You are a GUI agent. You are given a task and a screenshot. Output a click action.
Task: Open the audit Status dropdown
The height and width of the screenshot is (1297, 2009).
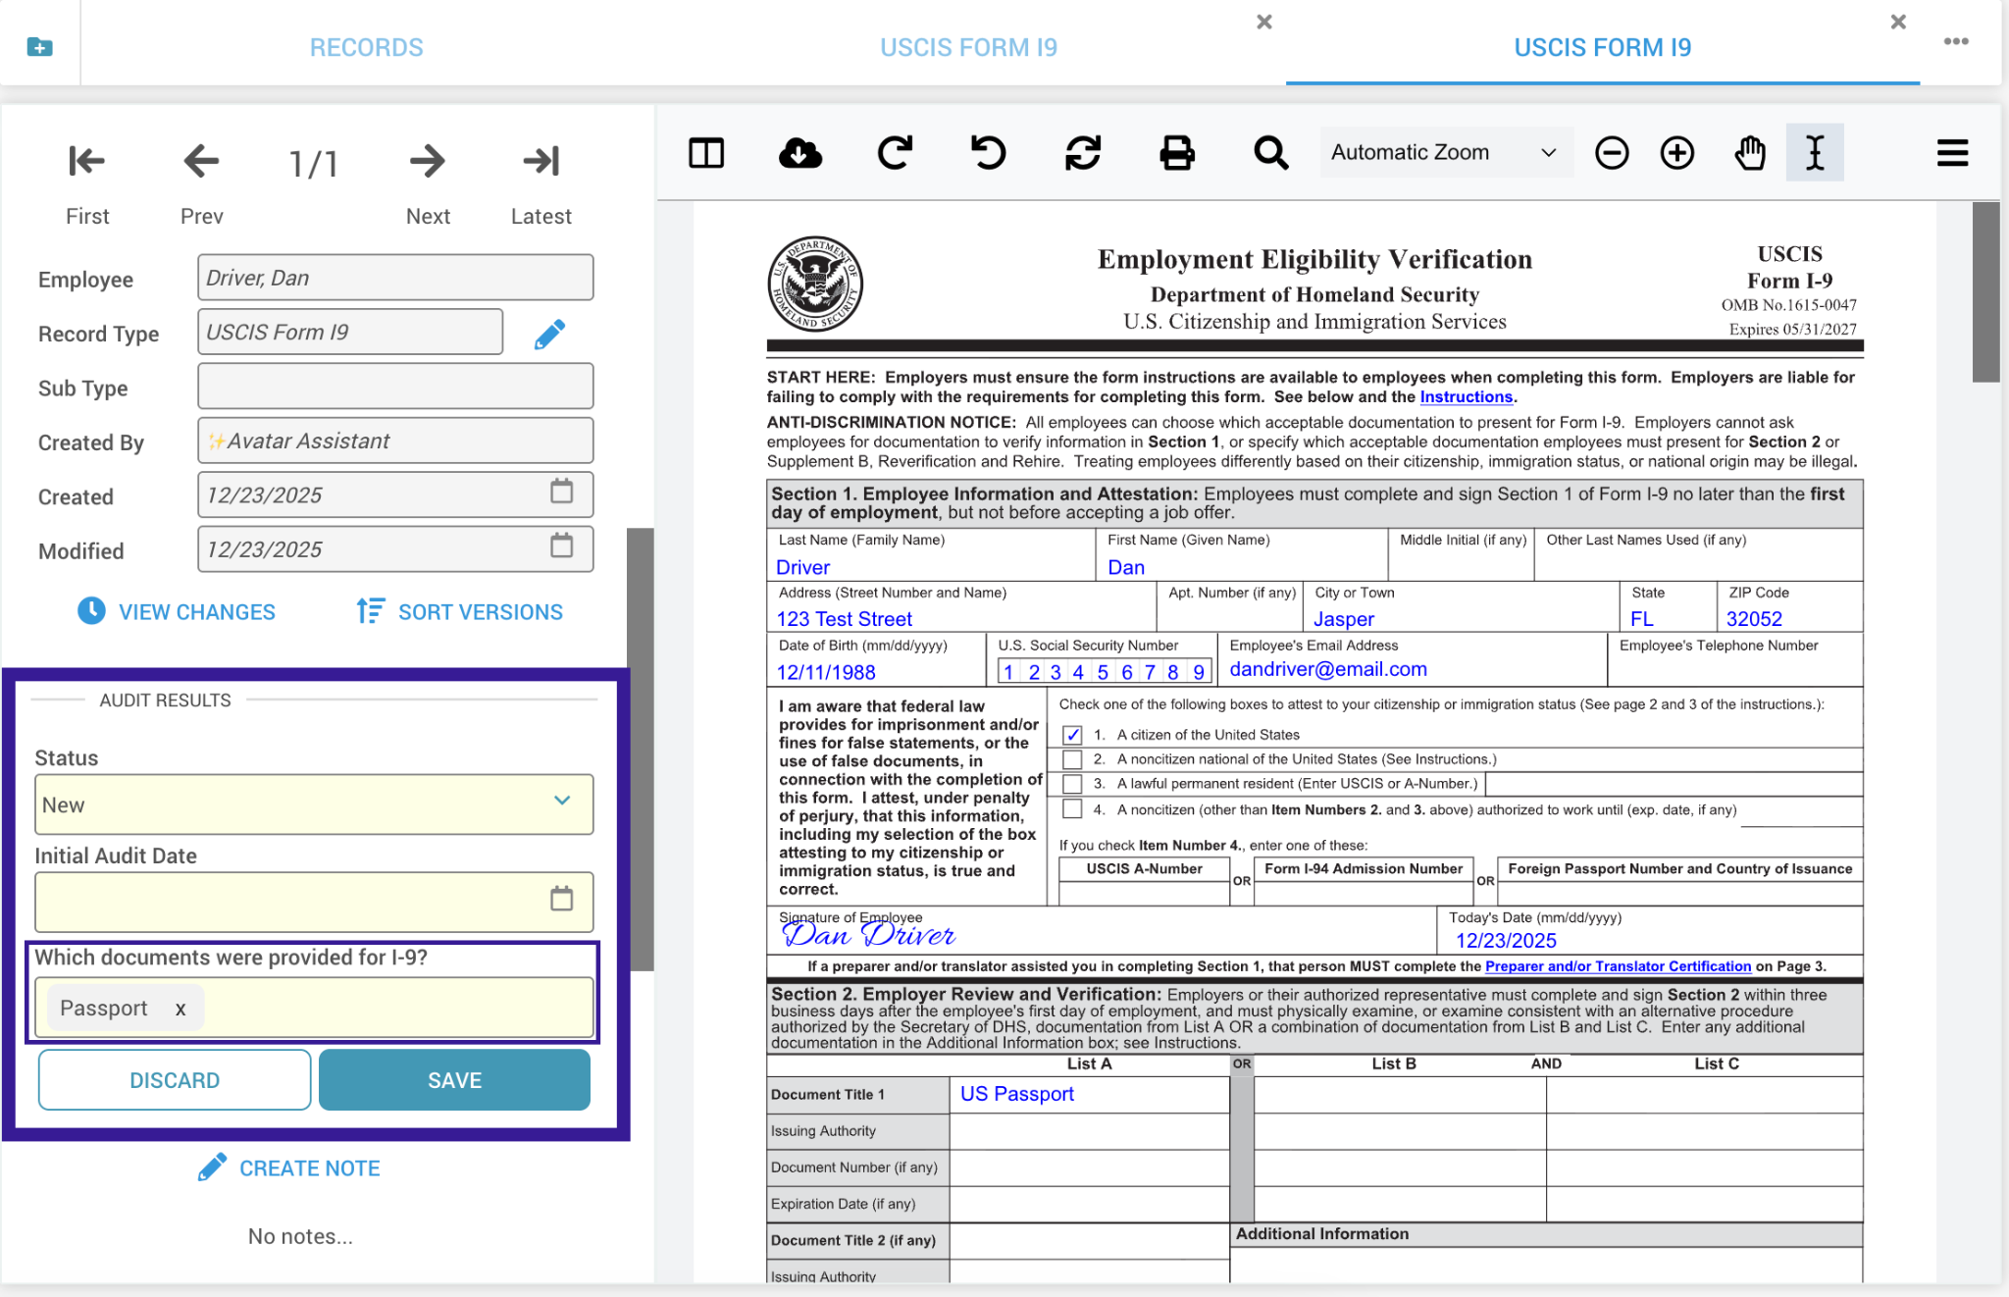tap(314, 804)
